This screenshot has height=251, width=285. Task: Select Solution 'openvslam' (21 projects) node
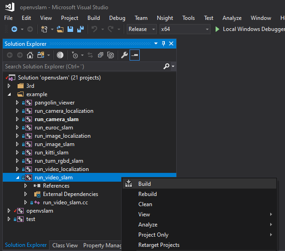coord(59,78)
